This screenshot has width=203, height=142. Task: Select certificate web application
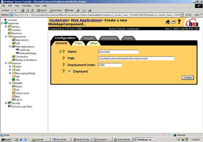point(24,50)
